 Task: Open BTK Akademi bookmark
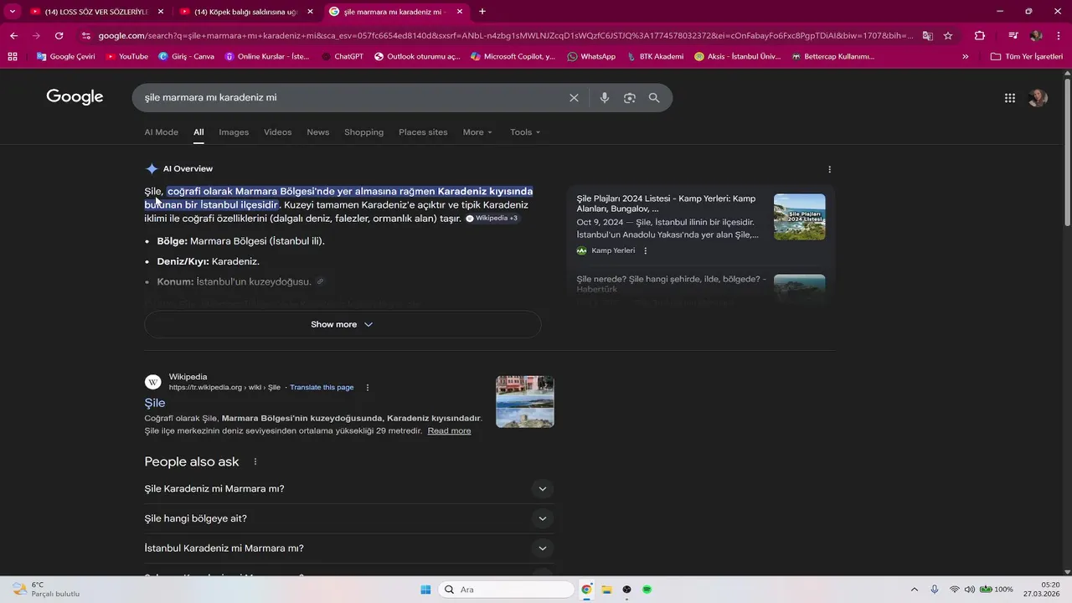point(655,56)
